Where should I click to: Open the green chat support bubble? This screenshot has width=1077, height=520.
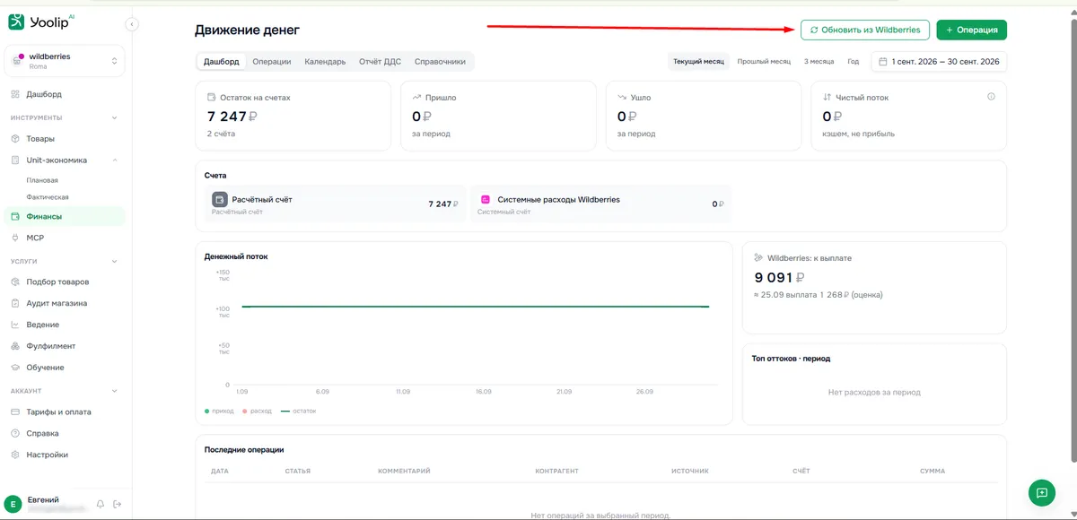[1041, 491]
